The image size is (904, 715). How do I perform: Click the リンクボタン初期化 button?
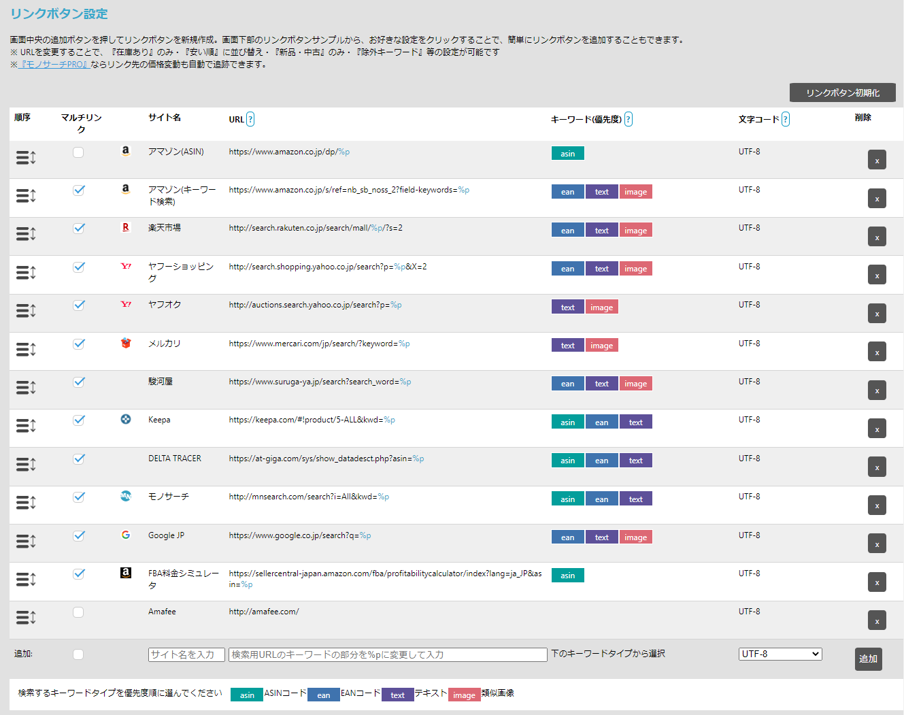click(843, 93)
